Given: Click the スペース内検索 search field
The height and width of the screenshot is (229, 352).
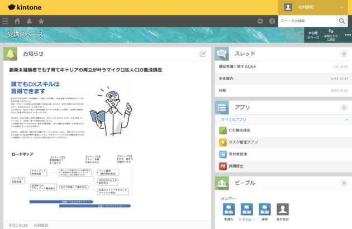Looking at the screenshot, I should pyautogui.click(x=307, y=21).
